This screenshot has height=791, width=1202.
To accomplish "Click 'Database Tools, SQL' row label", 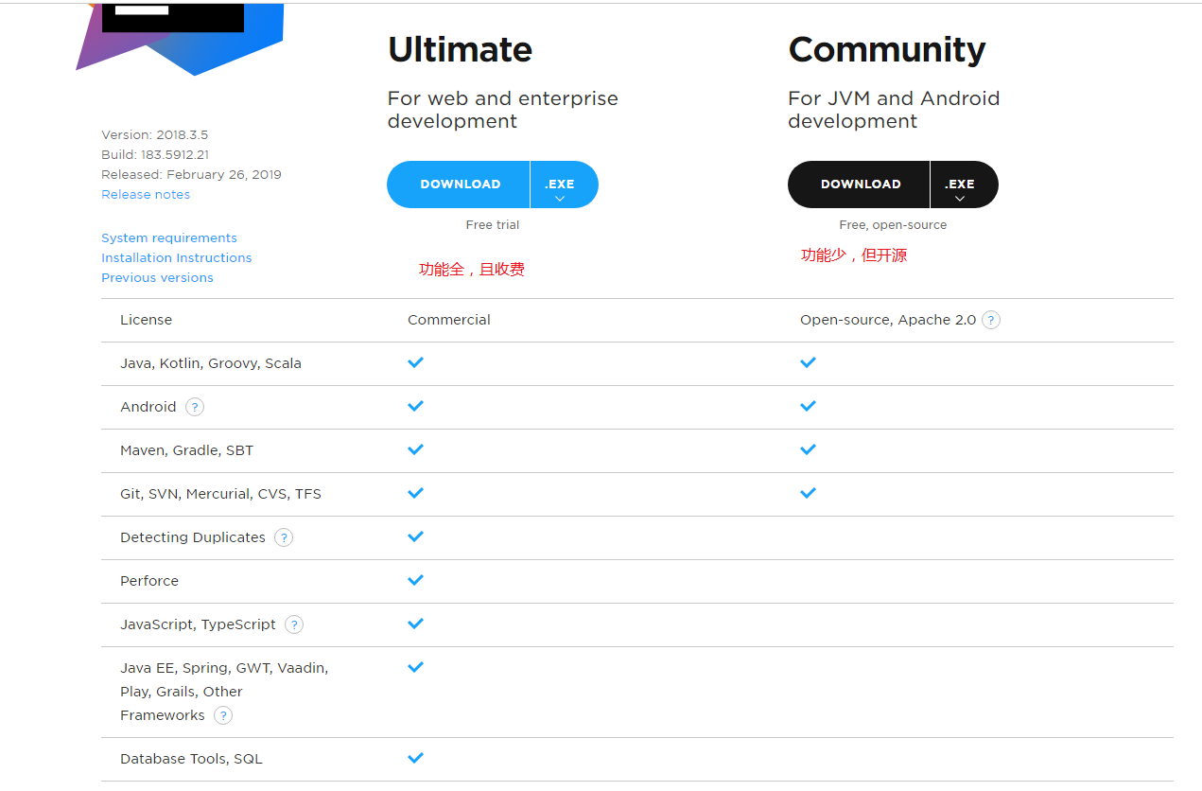I will pyautogui.click(x=192, y=759).
